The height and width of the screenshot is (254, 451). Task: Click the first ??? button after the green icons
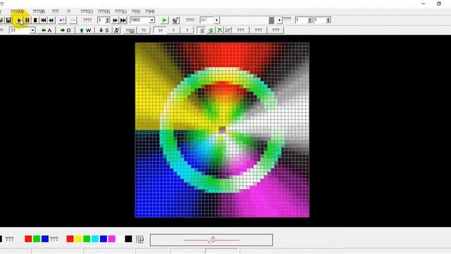[x=240, y=30]
